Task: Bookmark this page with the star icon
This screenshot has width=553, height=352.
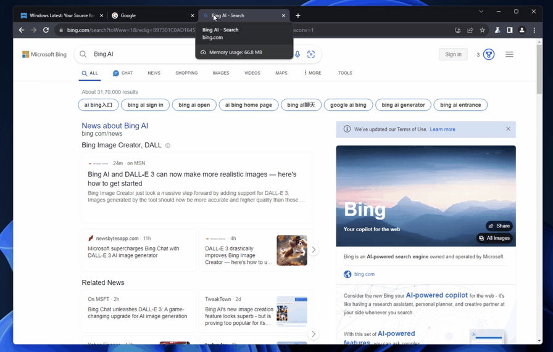Action: [x=482, y=30]
